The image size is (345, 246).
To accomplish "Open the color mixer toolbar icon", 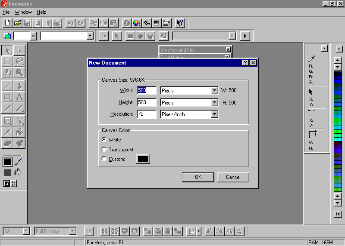I will [136, 23].
